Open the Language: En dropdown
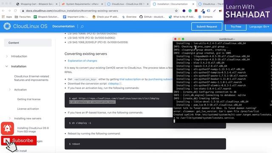Screen dimensions: 272x153 click(259, 26)
